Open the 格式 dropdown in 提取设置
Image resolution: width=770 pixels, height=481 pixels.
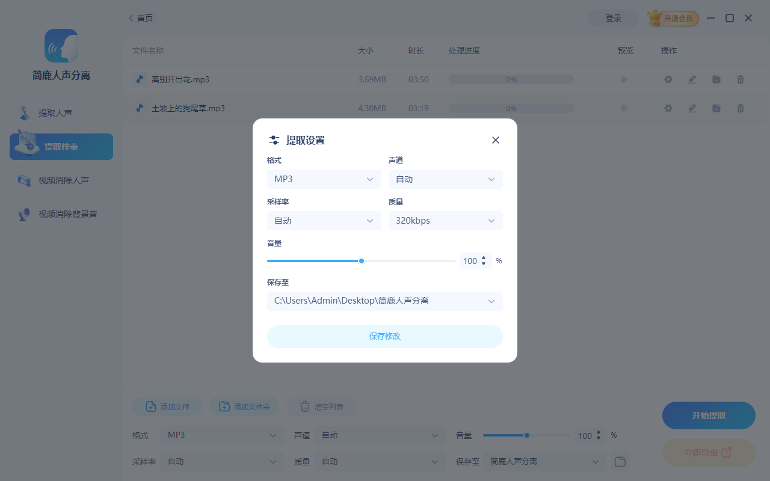point(324,179)
